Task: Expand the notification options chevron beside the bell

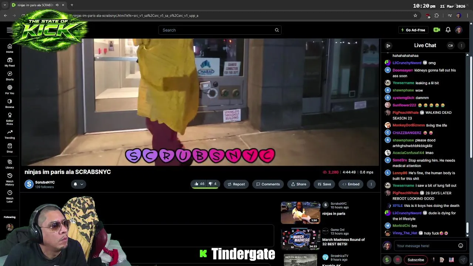Action: (x=82, y=184)
